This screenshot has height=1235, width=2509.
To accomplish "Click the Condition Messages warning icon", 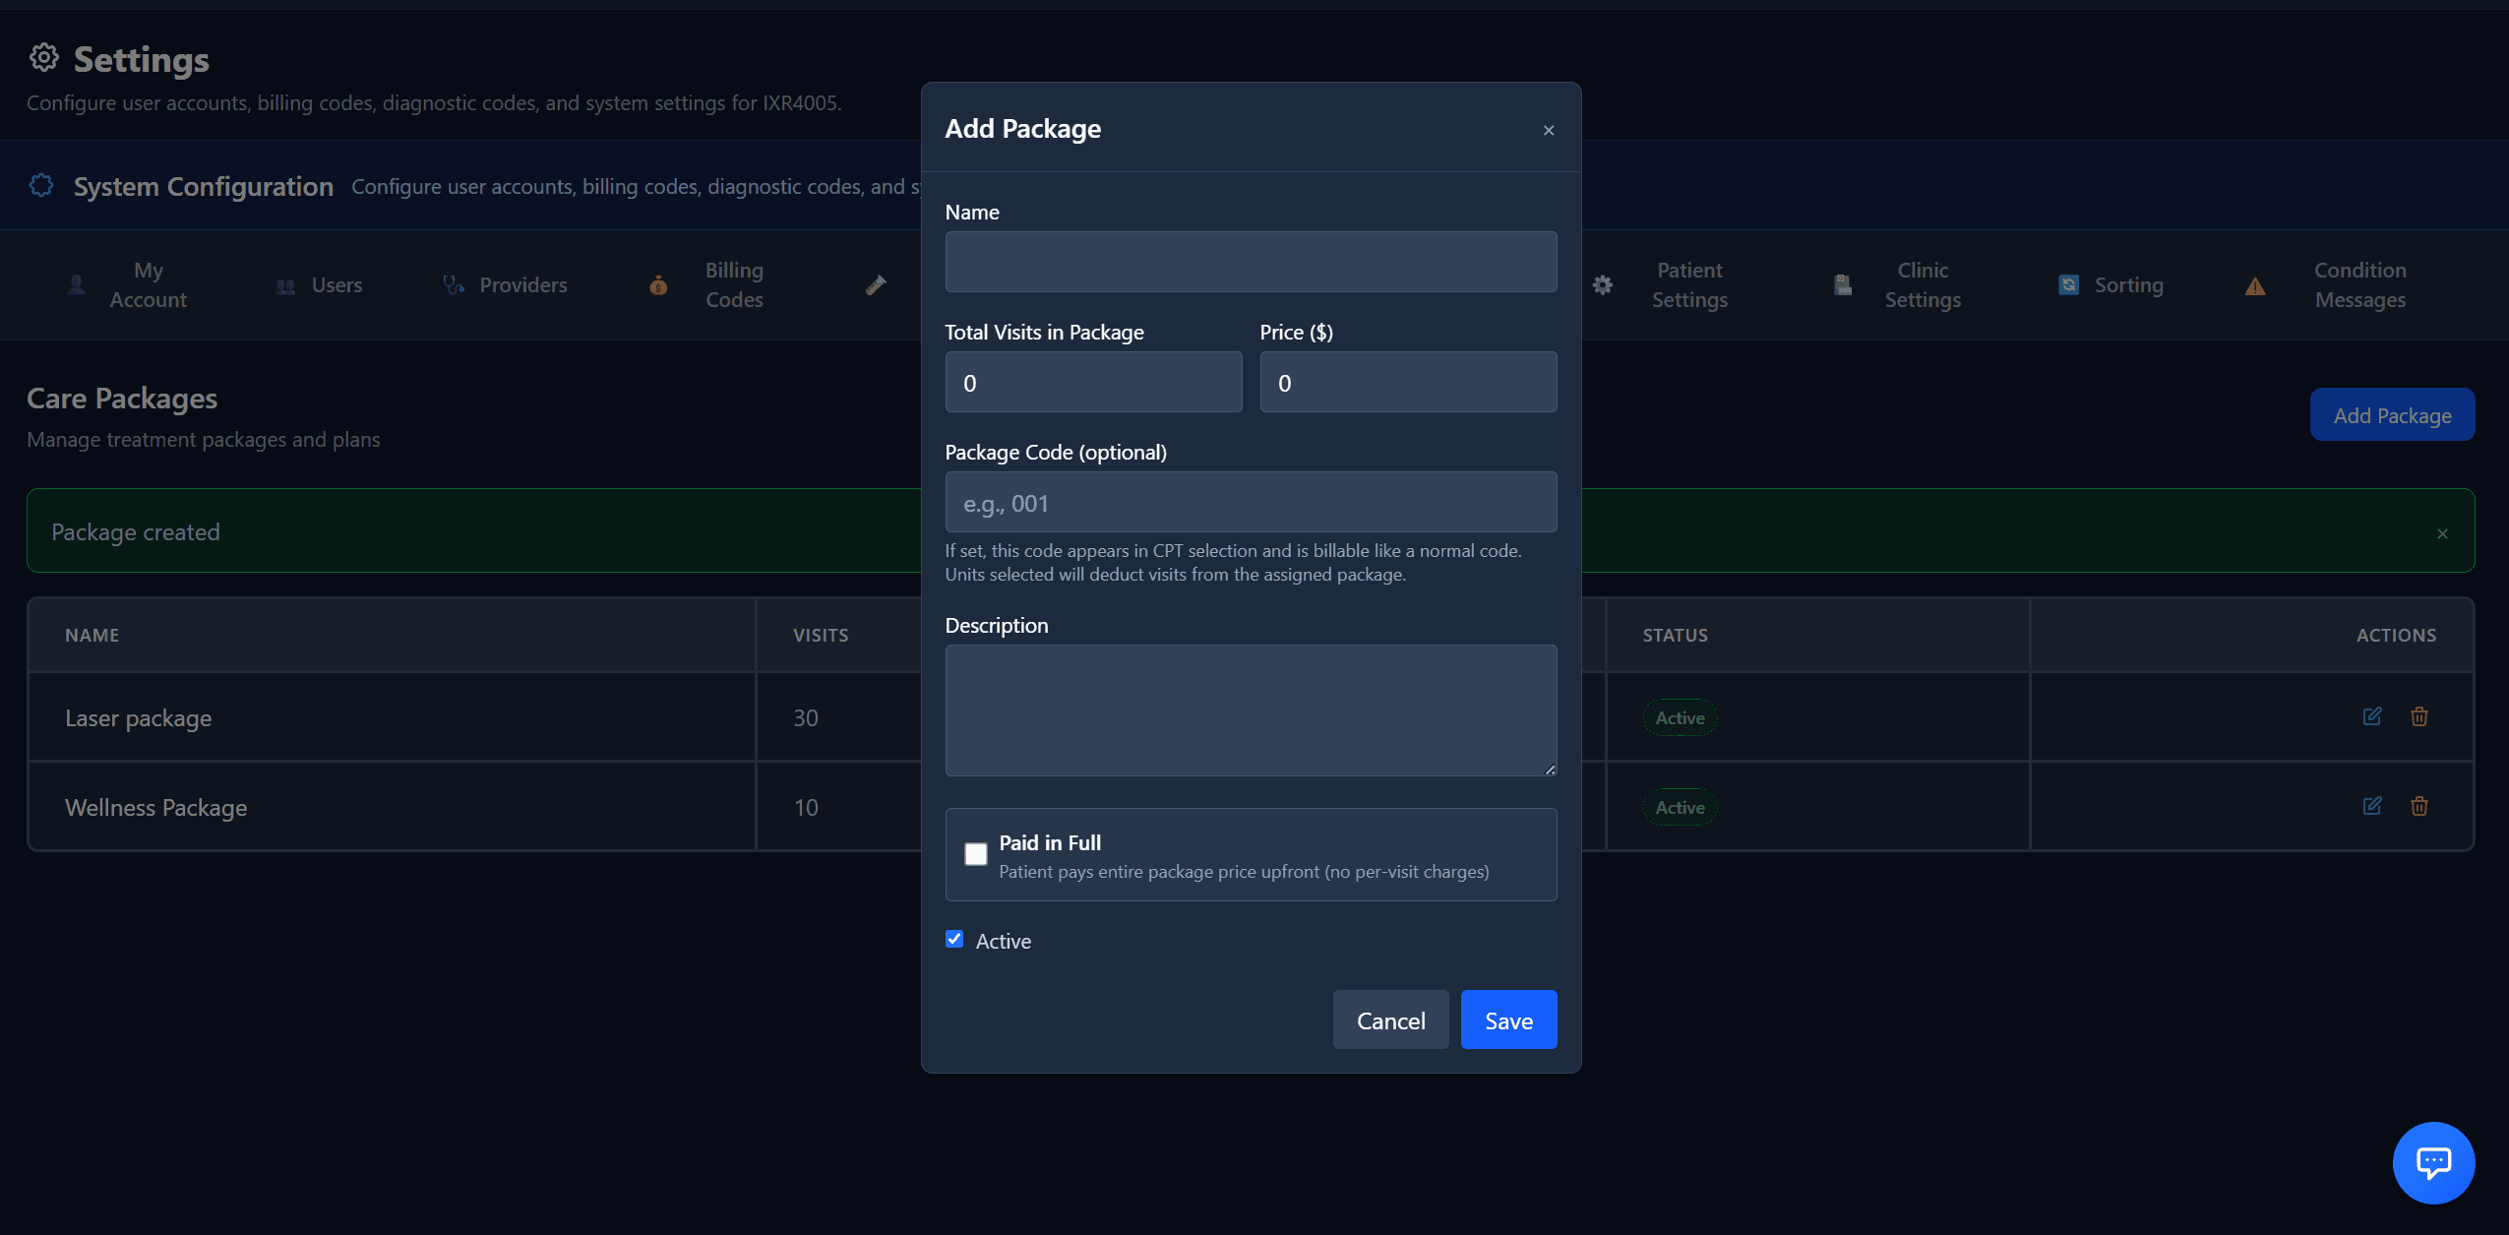I will tap(2255, 284).
